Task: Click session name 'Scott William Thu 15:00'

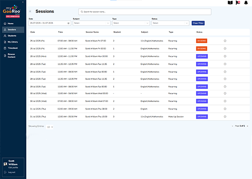Action: point(96,117)
